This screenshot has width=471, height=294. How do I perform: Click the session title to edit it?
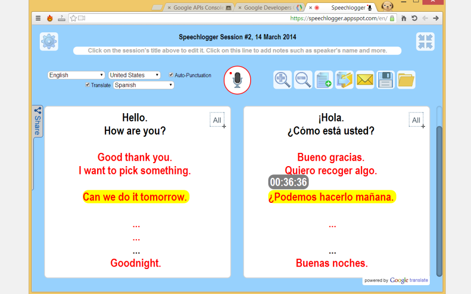point(237,37)
